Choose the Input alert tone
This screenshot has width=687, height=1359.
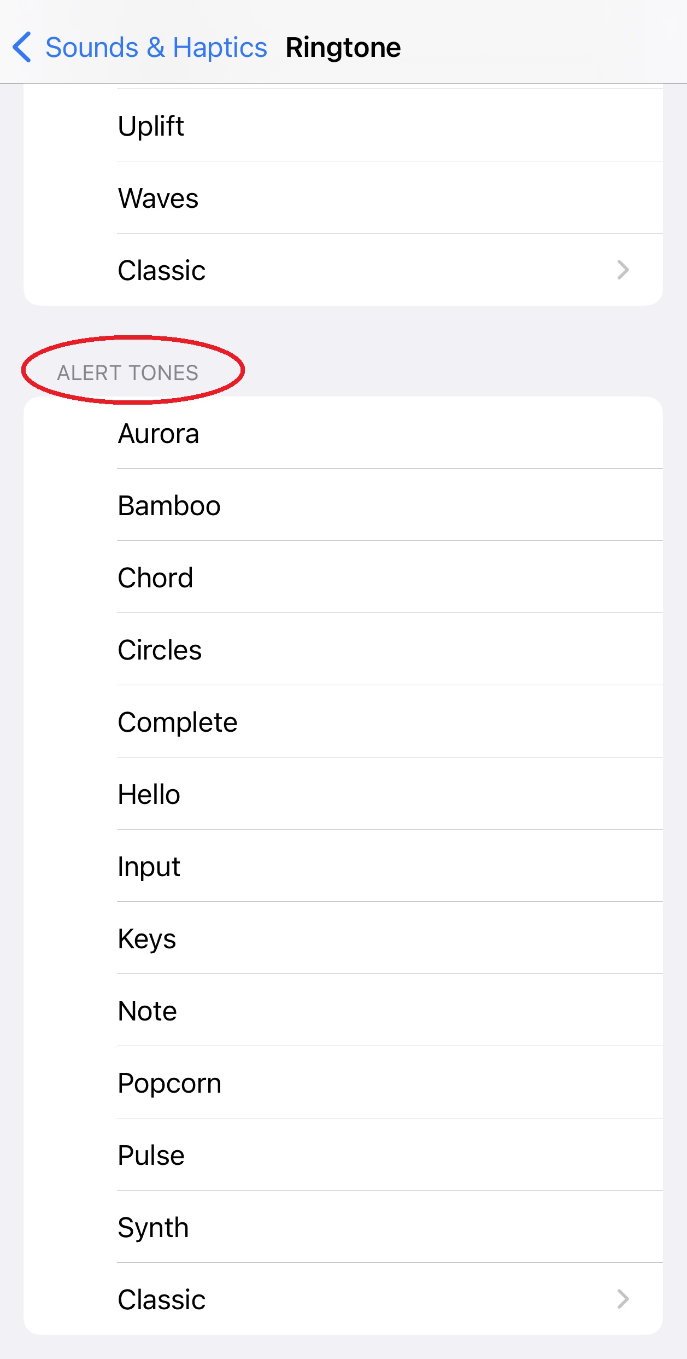(x=343, y=866)
